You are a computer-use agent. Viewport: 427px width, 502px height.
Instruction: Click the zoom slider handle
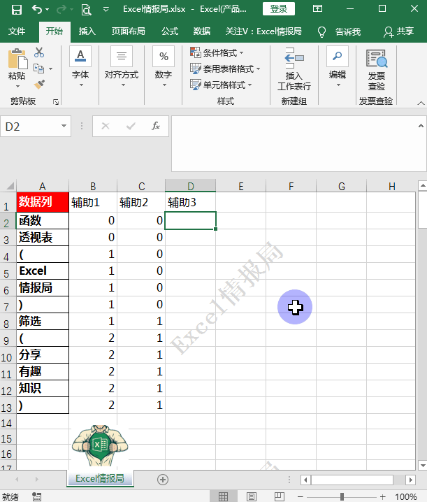point(342,496)
